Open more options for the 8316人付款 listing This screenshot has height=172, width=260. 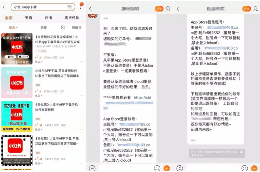tap(81, 96)
